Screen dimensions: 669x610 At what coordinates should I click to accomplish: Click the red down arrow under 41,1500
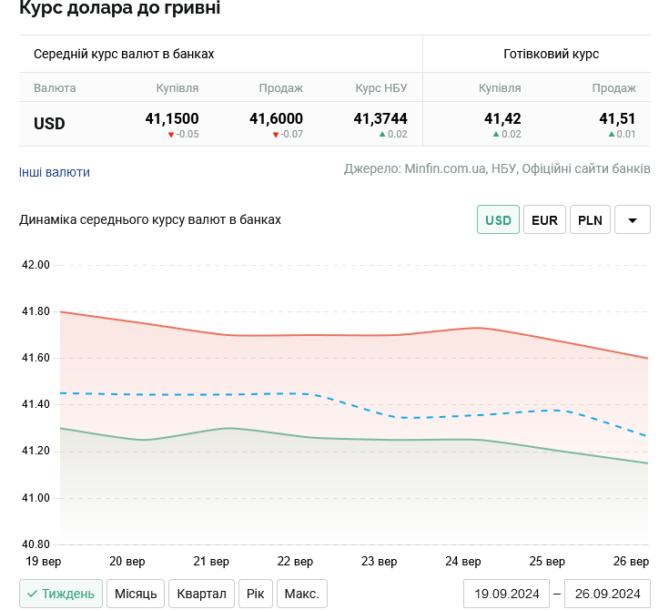pyautogui.click(x=170, y=135)
